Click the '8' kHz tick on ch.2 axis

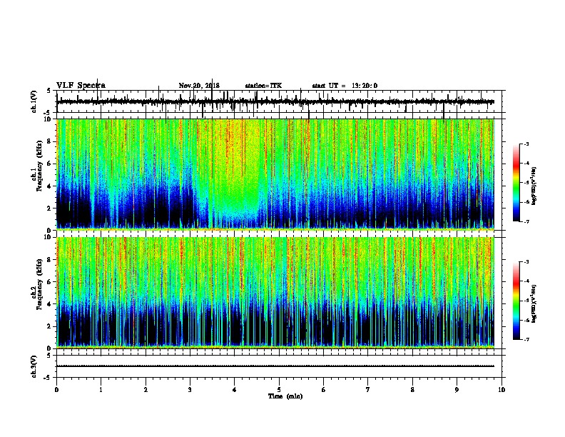(49, 260)
